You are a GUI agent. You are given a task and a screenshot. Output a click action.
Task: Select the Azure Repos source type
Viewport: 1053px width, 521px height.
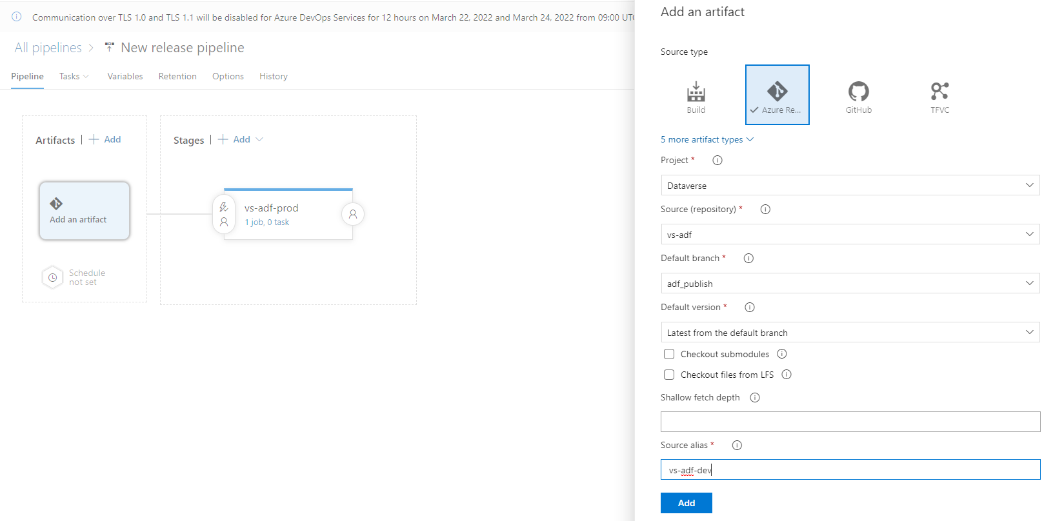coord(777,95)
